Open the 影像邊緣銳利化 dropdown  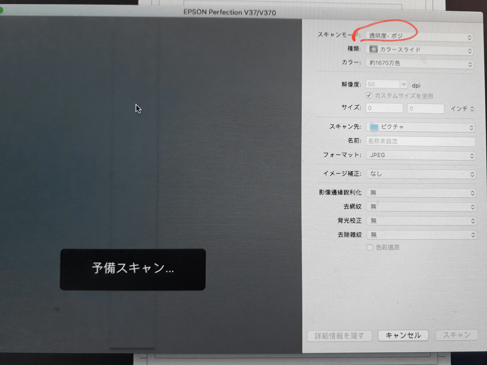pyautogui.click(x=421, y=193)
